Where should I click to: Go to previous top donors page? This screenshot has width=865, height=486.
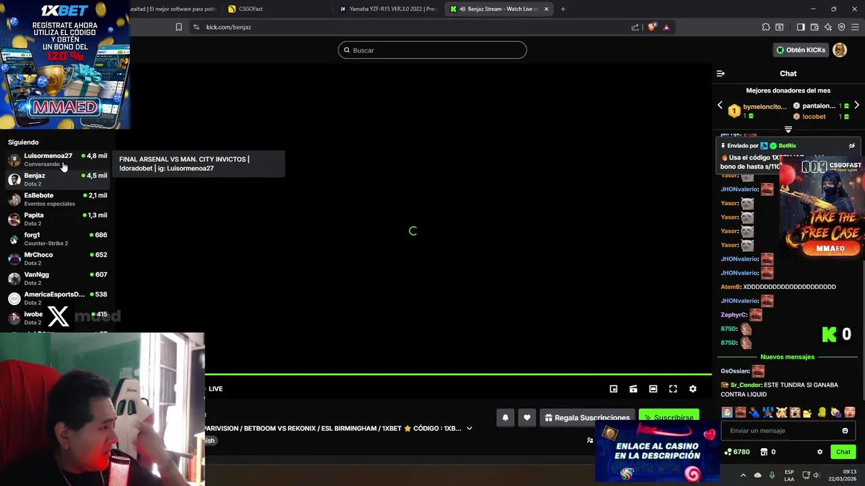pos(720,105)
